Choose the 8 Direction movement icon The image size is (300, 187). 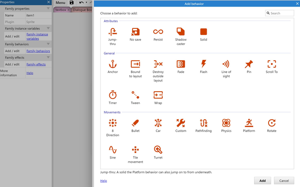pyautogui.click(x=112, y=123)
